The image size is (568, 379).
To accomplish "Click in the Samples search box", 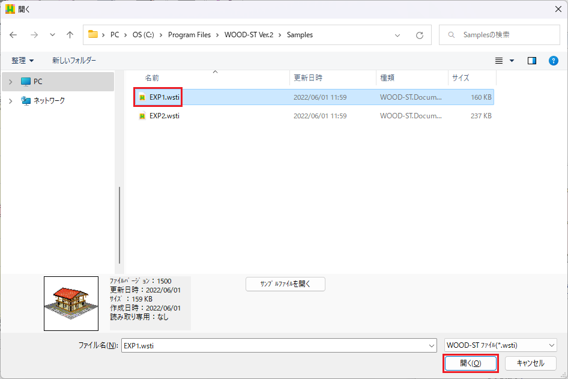I will [x=504, y=35].
